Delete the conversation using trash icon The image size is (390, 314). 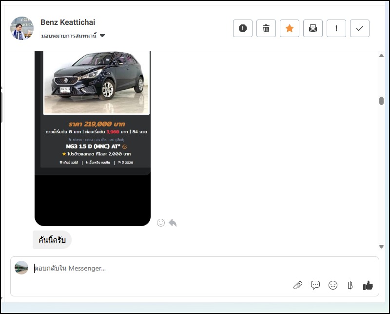266,28
